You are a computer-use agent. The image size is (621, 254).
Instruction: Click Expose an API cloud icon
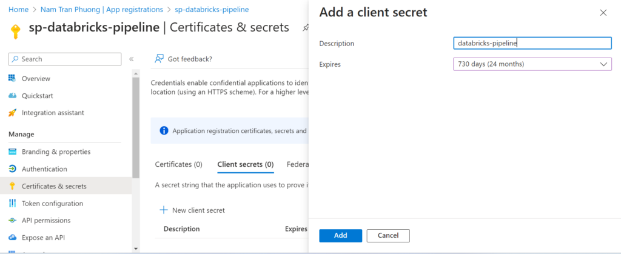[x=12, y=238]
